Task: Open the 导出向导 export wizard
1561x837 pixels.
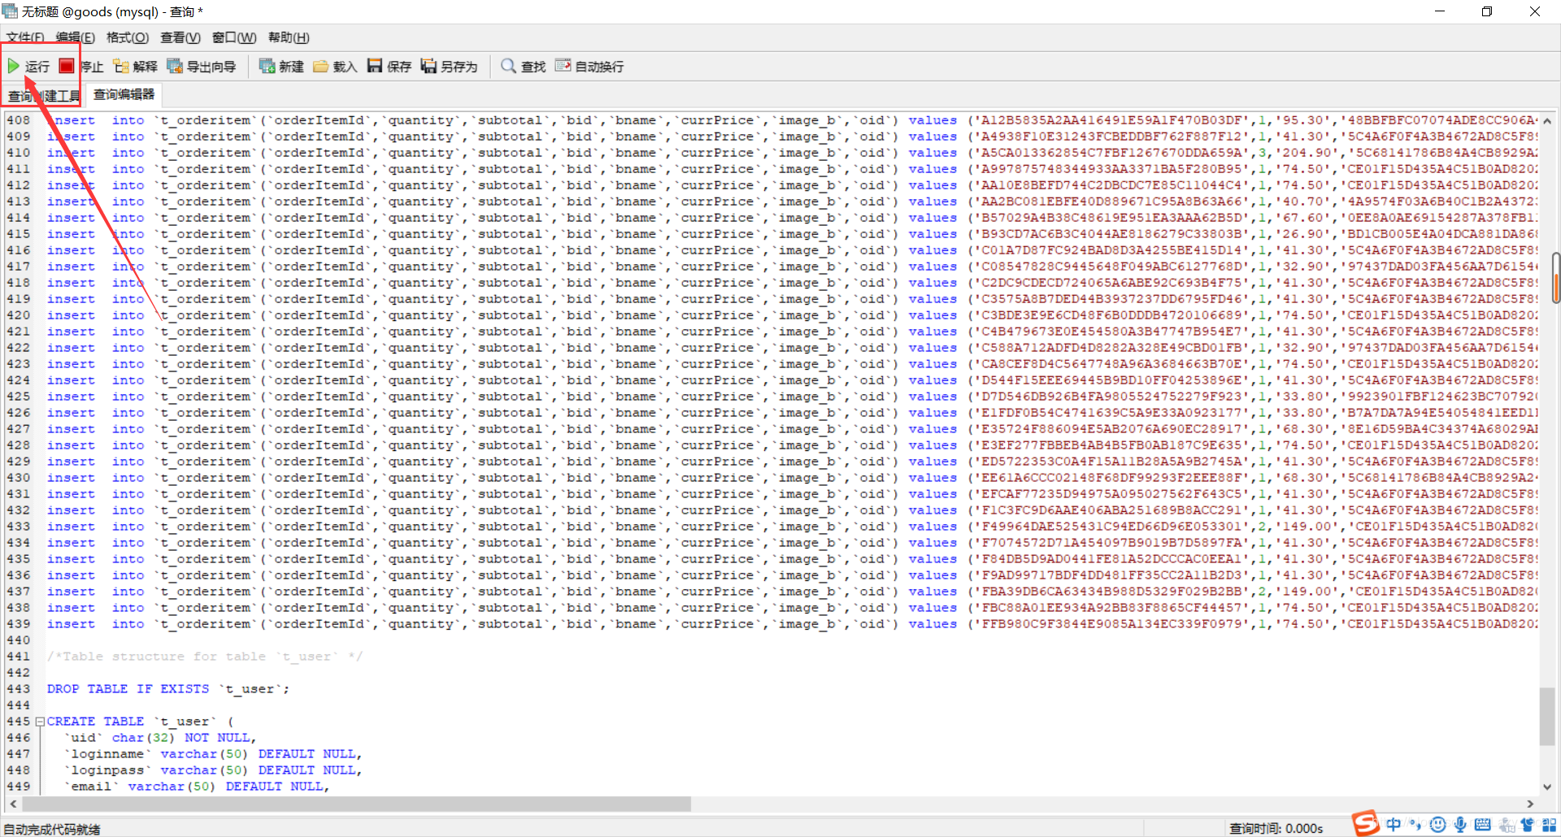Action: [x=201, y=67]
